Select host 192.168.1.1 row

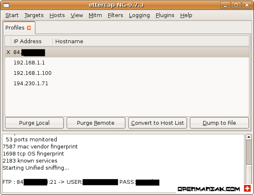tap(127, 62)
